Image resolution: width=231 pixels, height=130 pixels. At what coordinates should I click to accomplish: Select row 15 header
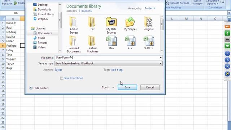3,86
